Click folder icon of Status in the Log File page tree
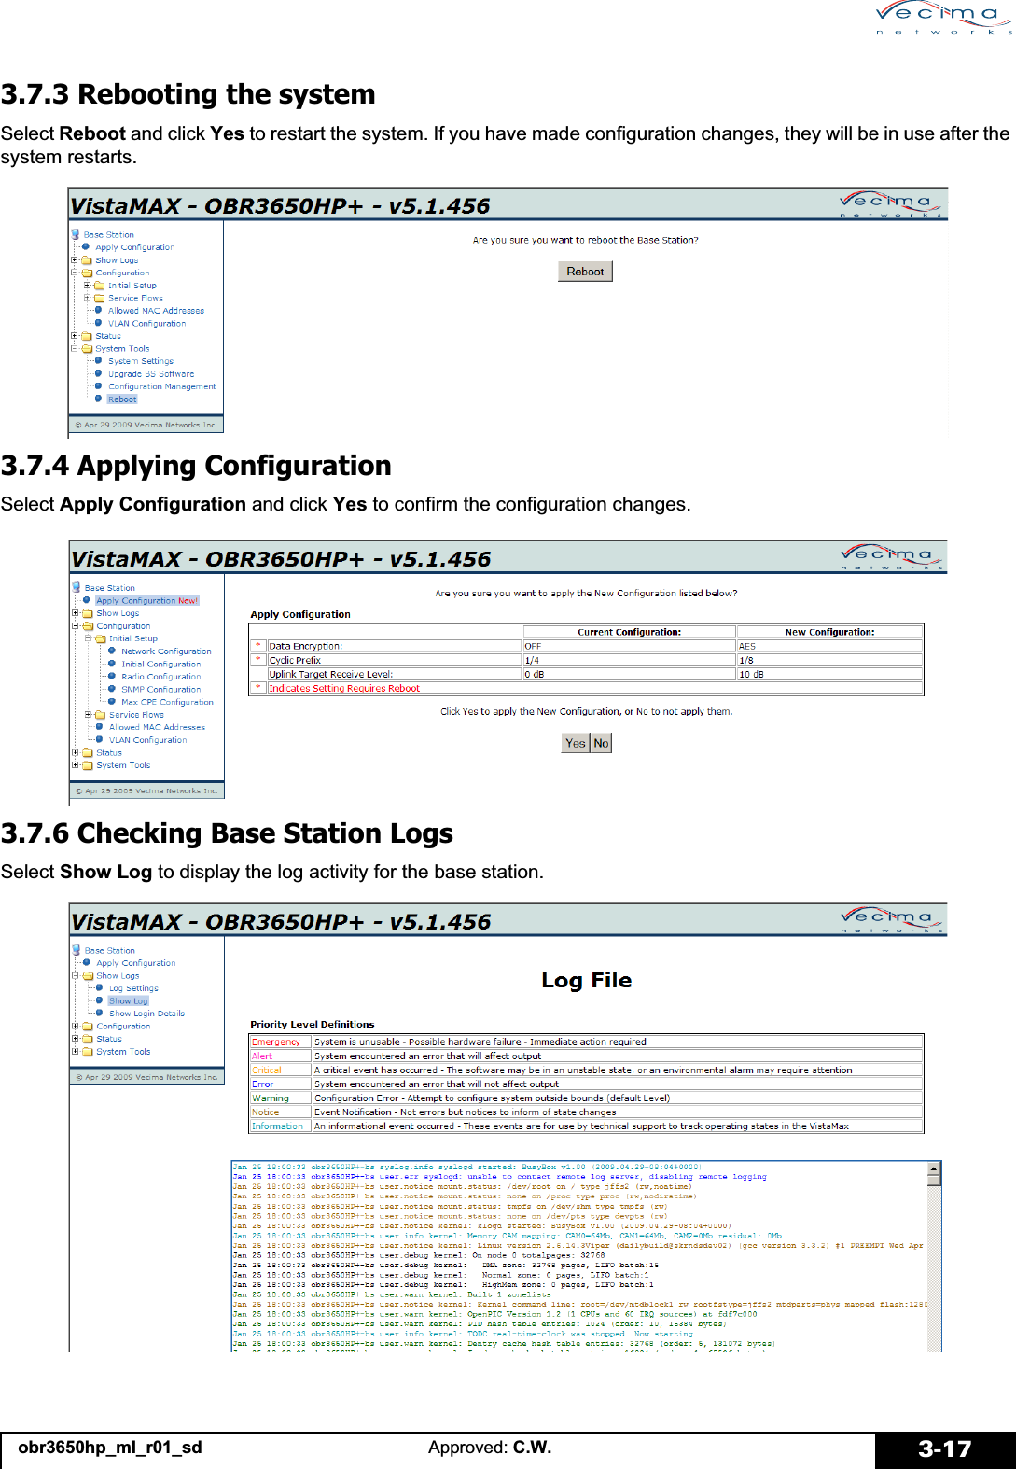Viewport: 1016px width, 1469px height. [87, 1039]
